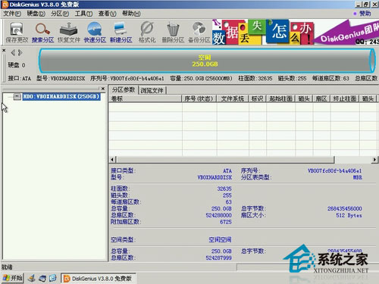
Task: Click the scroll left arrow of partition table
Action: tap(113, 160)
